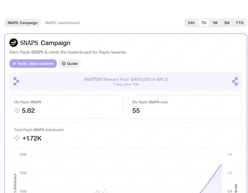This screenshot has width=248, height=193.
Task: Click the 2000 axis label on chart
Action: point(23,155)
